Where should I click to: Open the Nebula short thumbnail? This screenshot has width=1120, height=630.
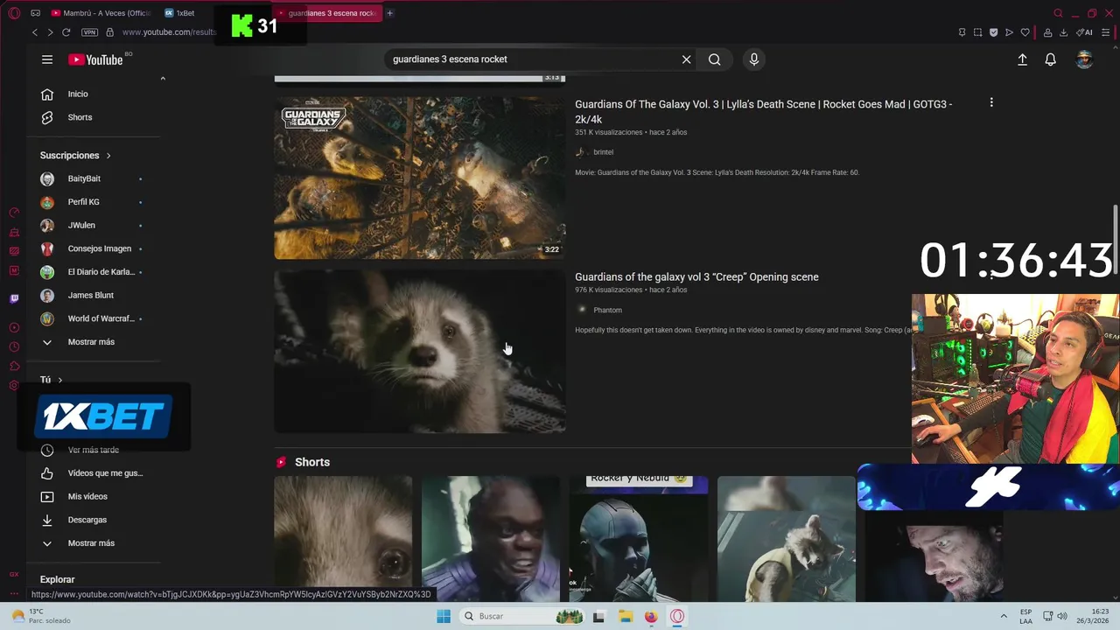(639, 539)
